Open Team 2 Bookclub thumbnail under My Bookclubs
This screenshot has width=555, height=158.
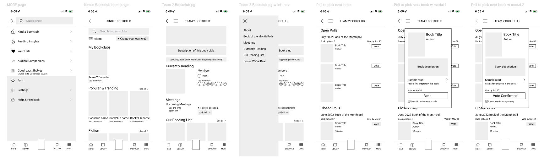coord(98,62)
